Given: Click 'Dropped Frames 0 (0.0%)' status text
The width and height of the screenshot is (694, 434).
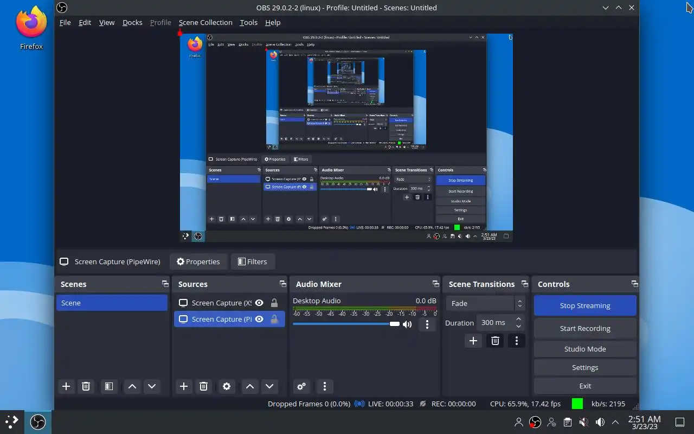Looking at the screenshot, I should (309, 404).
